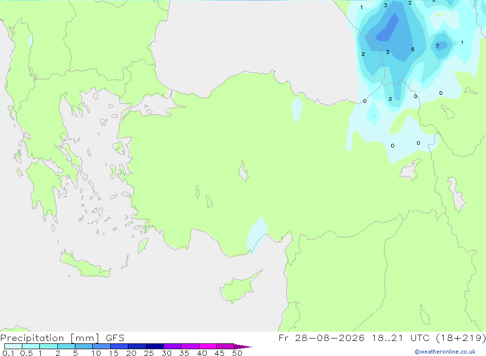This screenshot has width=486, height=356.
Task: Click the '3' precipitation value on map
Action: pos(385,5)
